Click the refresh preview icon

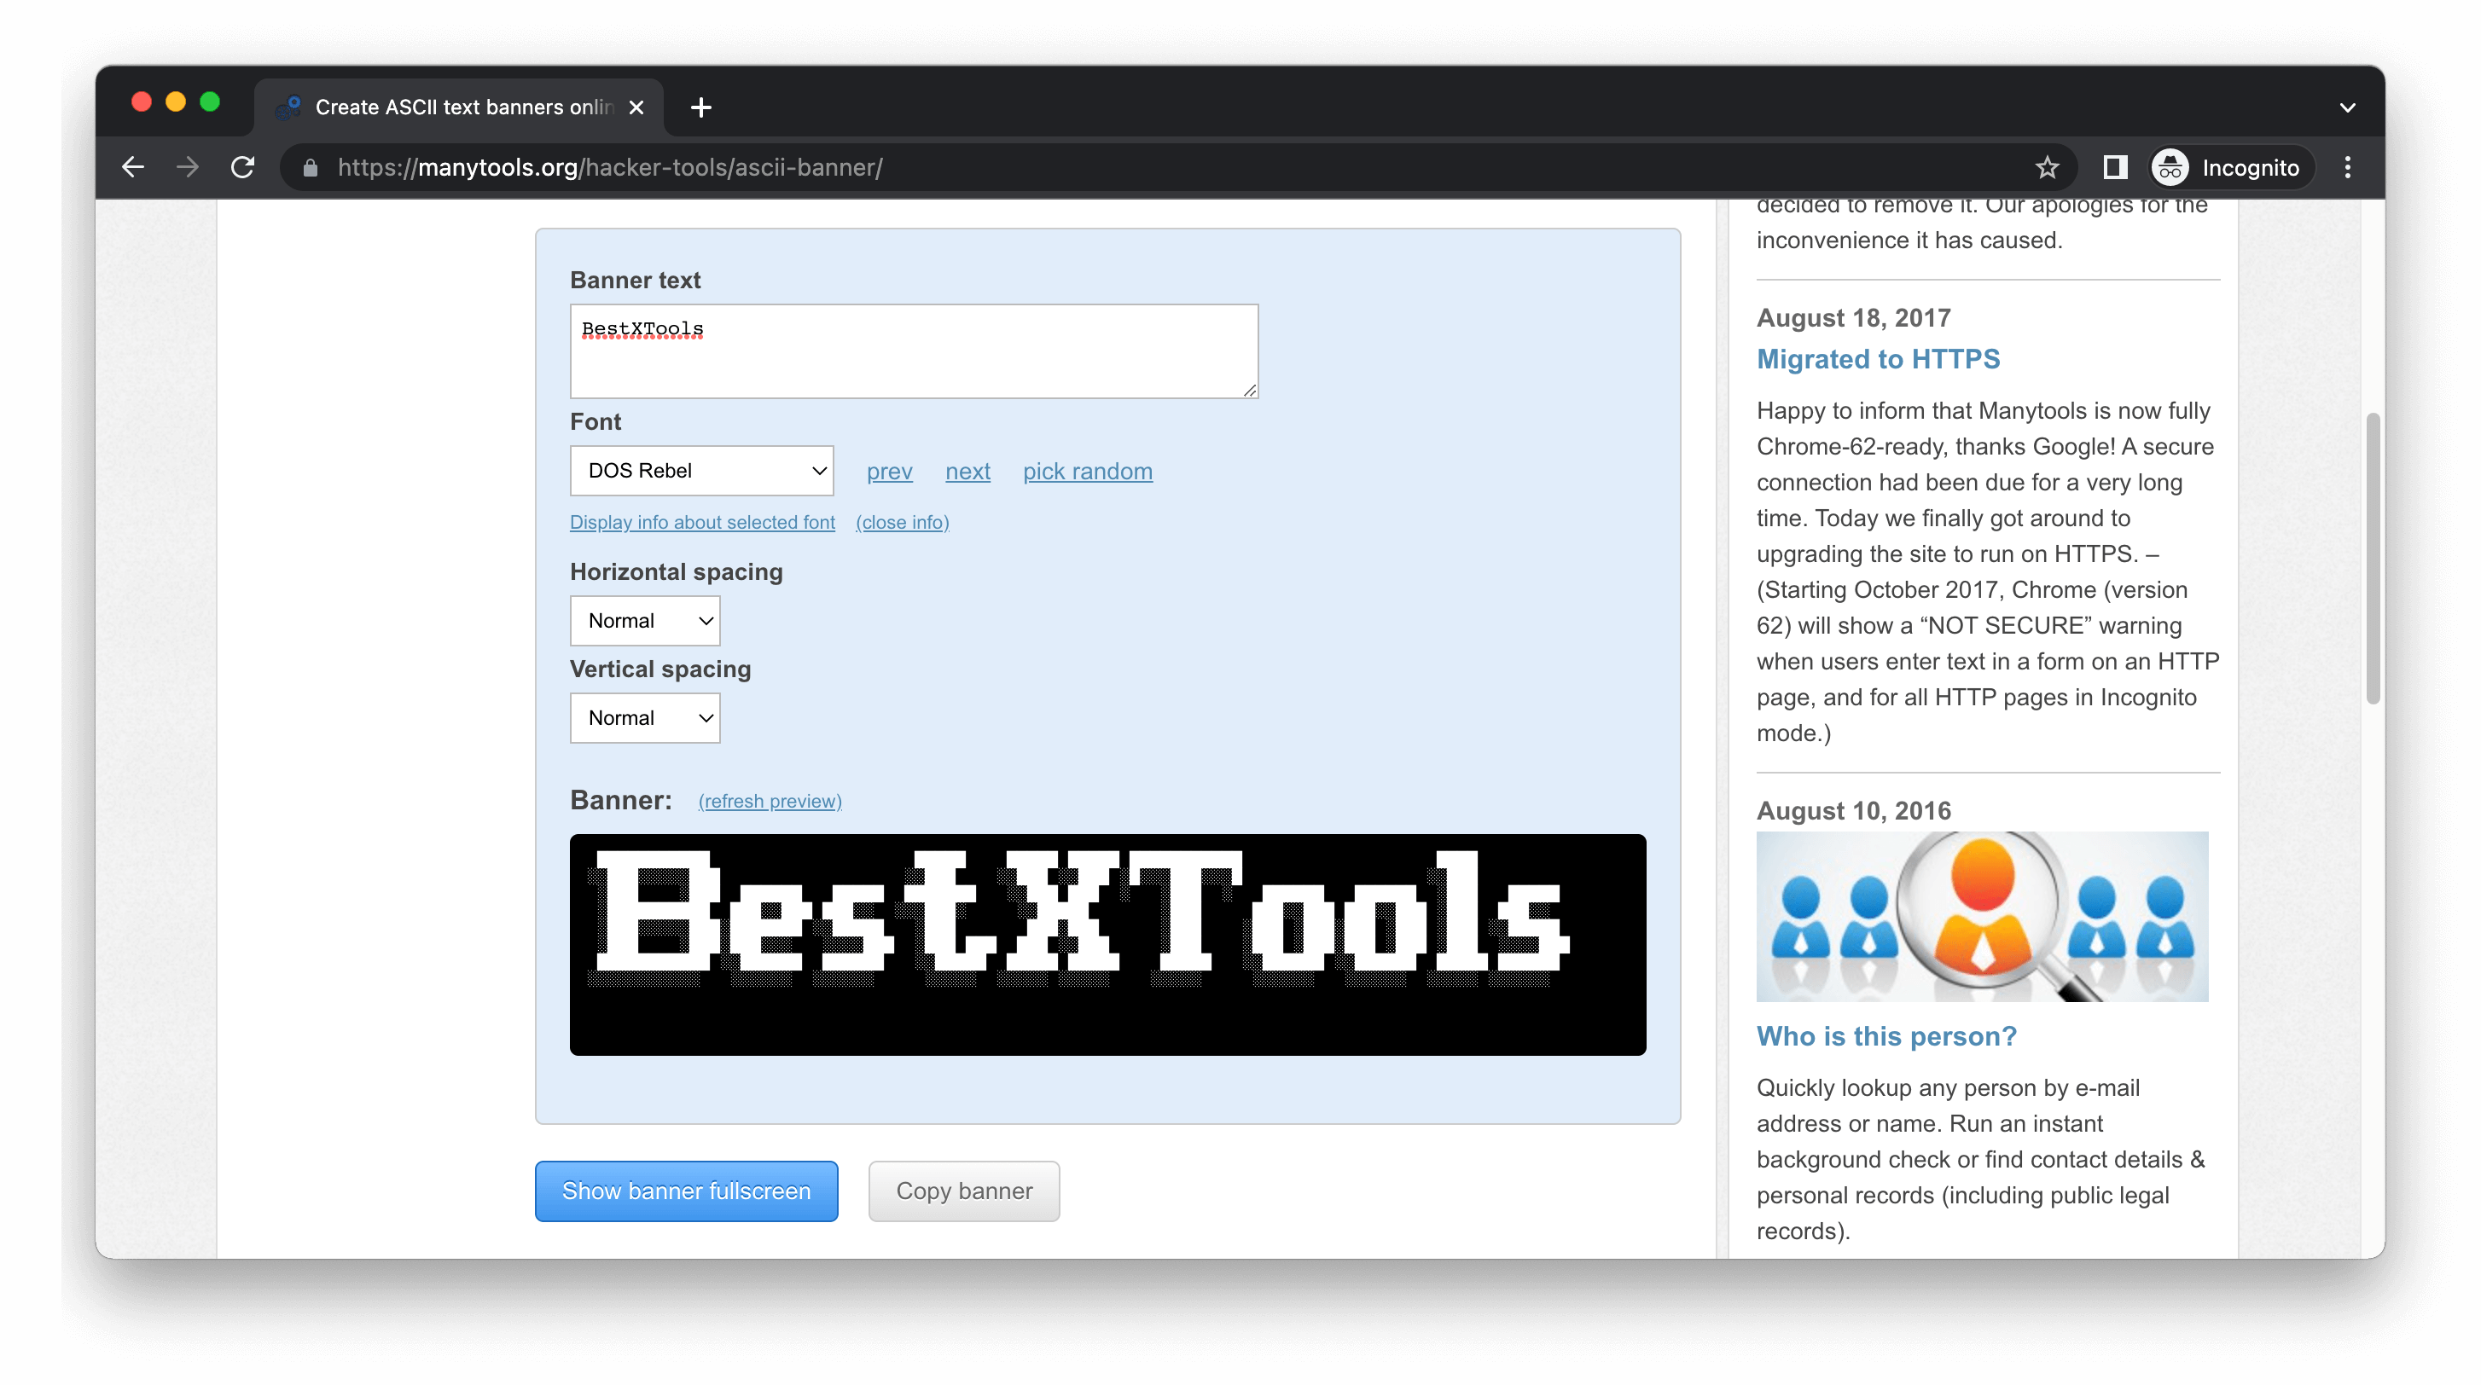pyautogui.click(x=769, y=801)
